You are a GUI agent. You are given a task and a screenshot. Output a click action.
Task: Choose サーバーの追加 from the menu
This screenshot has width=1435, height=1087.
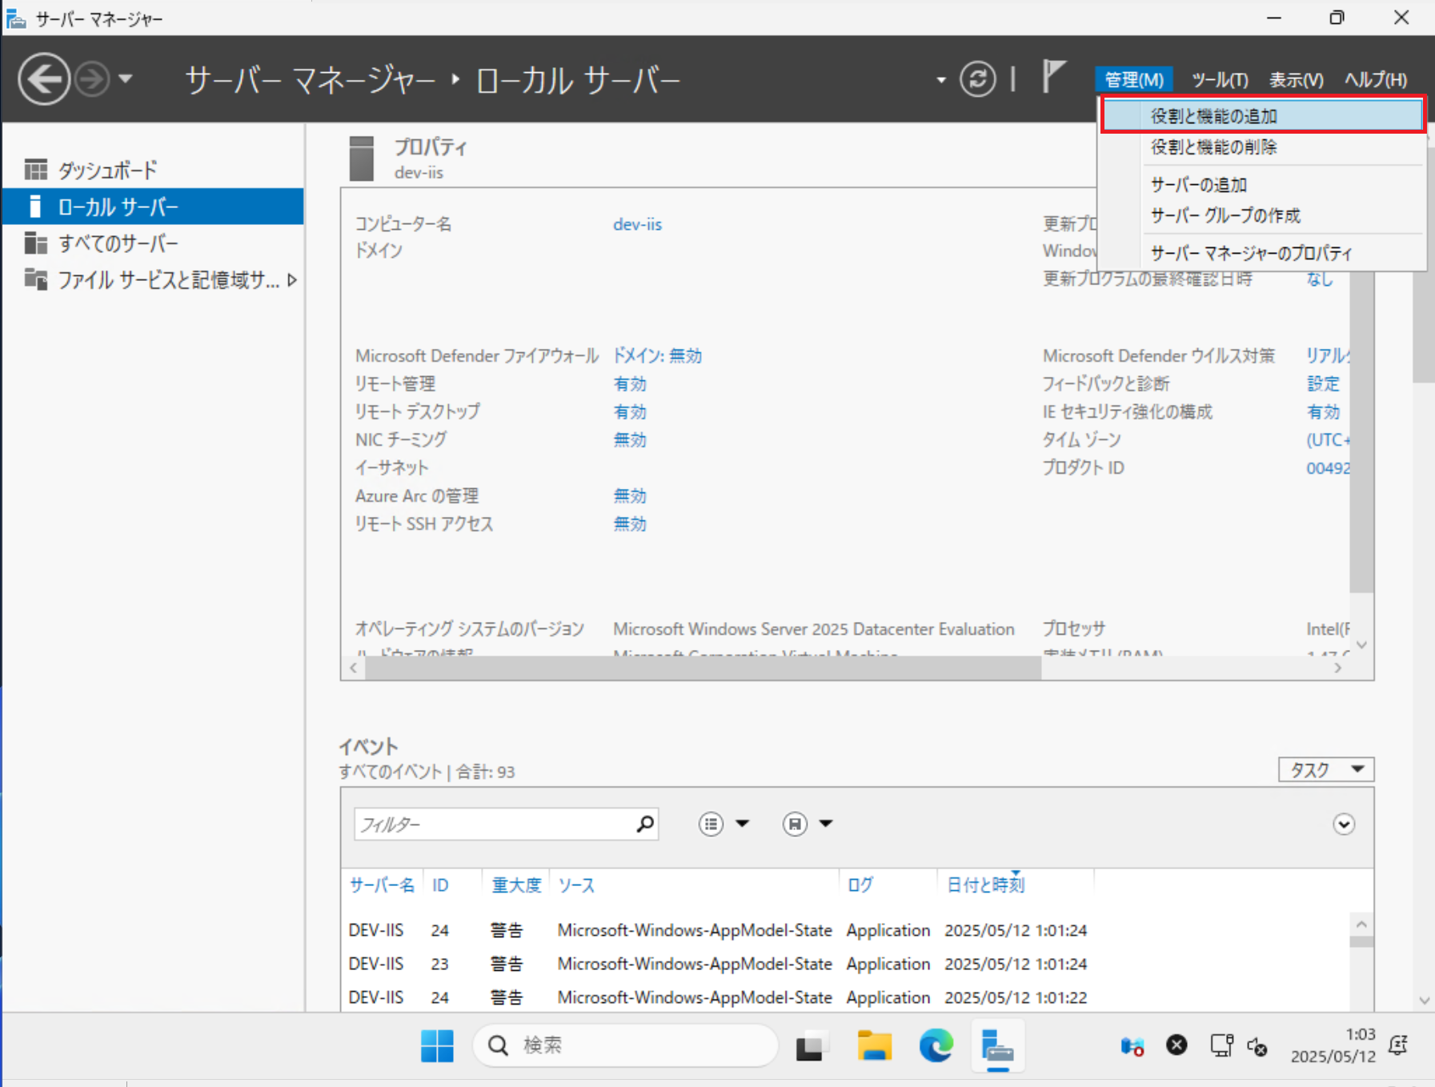point(1263,185)
